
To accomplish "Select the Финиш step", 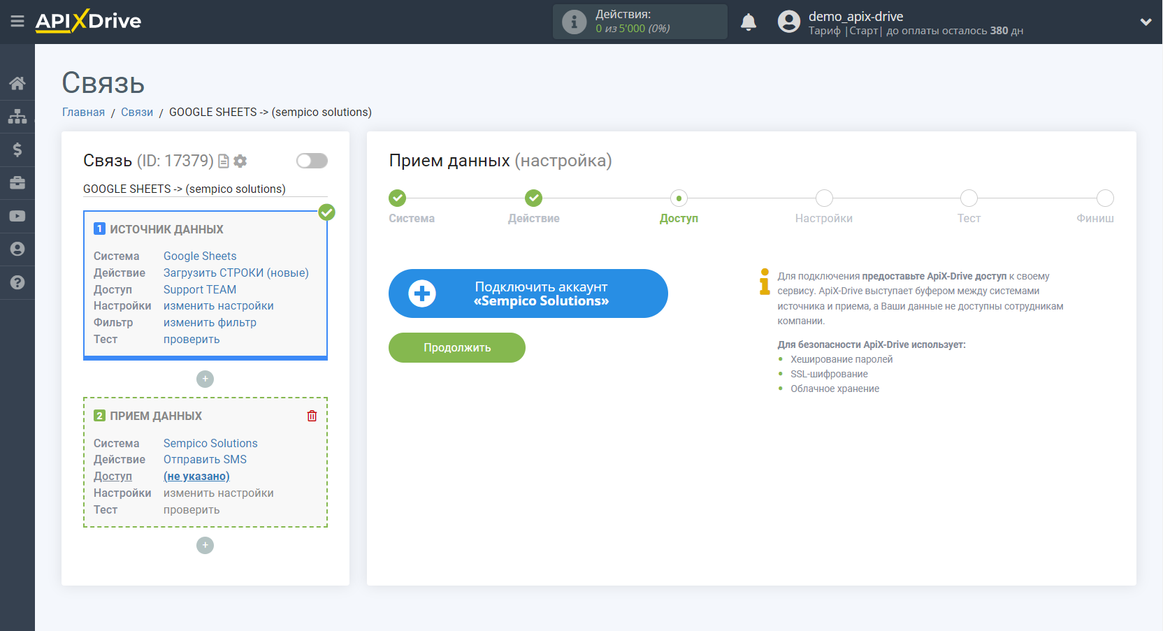I will coord(1105,198).
